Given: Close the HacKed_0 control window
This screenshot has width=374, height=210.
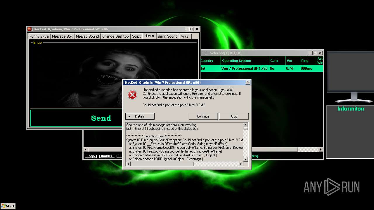Looking at the screenshot, I should pyautogui.click(x=197, y=29).
